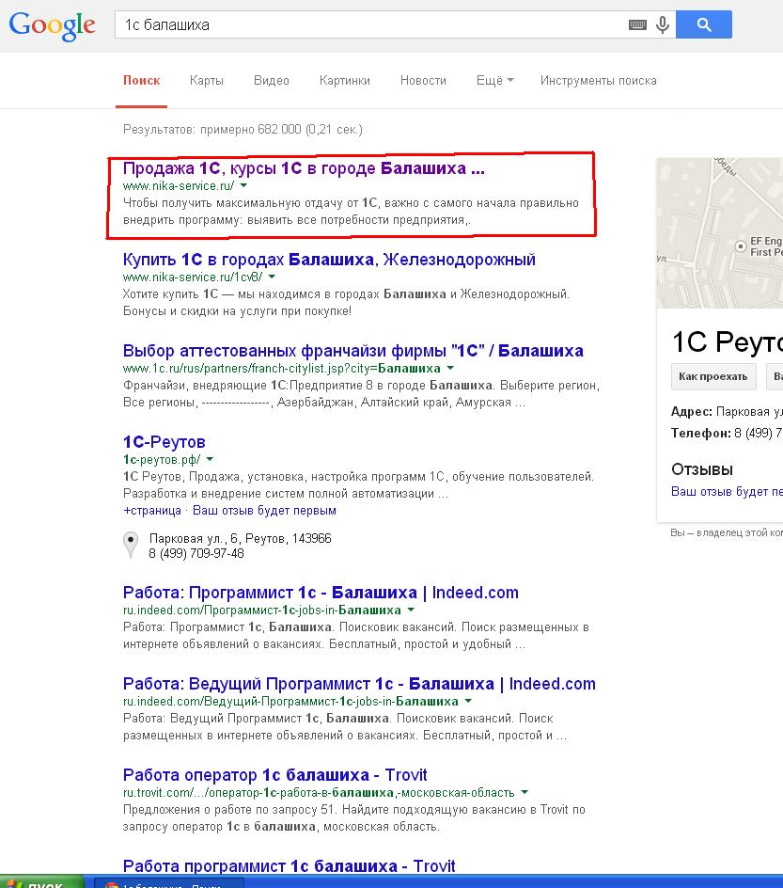
Task: Activate voice search microphone
Action: coord(663,24)
